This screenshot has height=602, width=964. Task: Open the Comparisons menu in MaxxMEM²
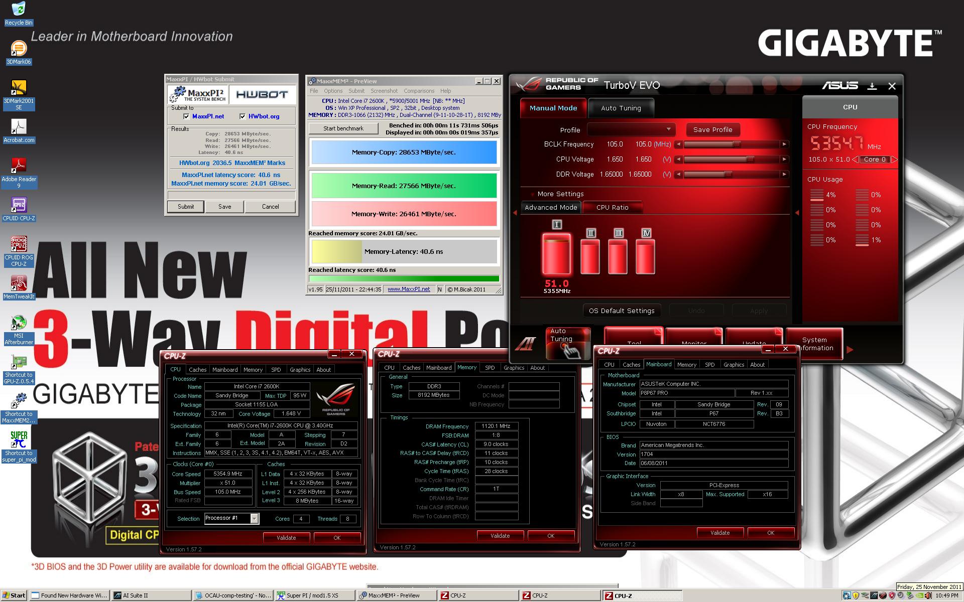click(x=419, y=91)
